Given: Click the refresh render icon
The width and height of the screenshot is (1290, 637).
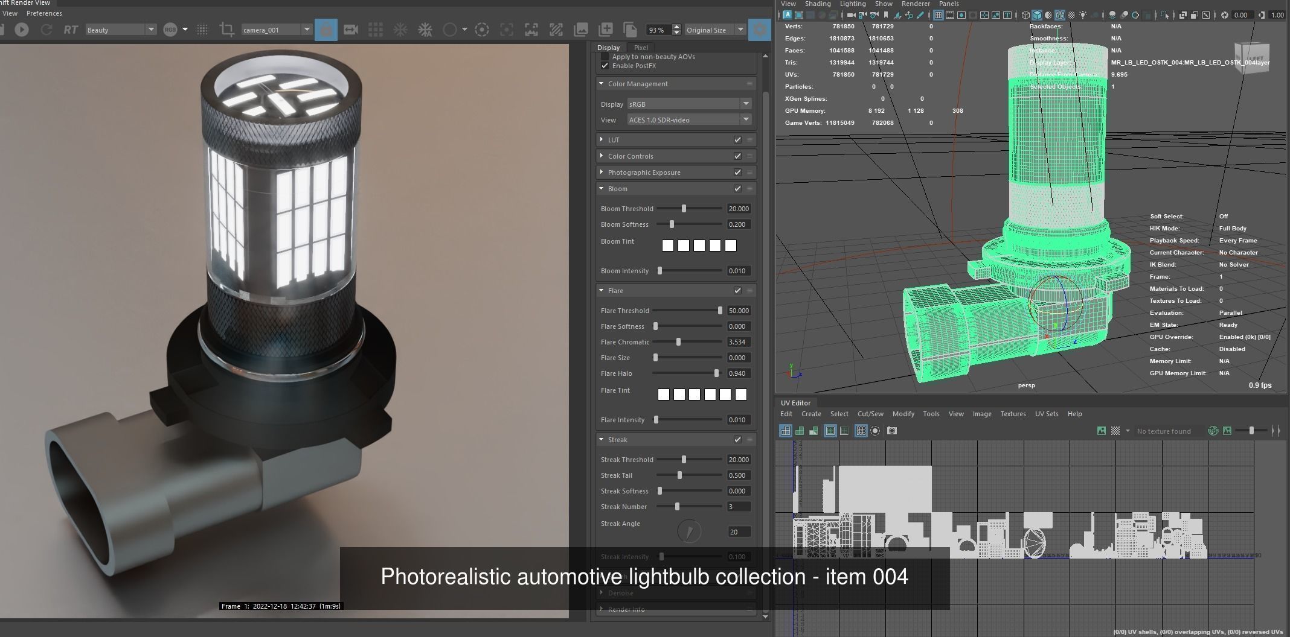Looking at the screenshot, I should (46, 29).
